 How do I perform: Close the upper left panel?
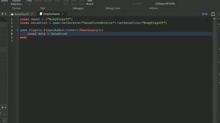click(5, 14)
